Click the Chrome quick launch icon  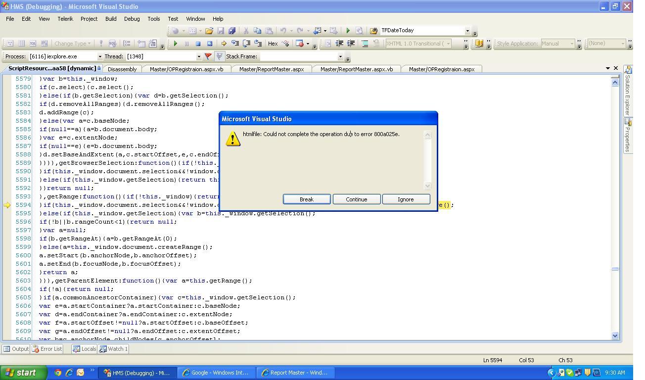[58, 373]
